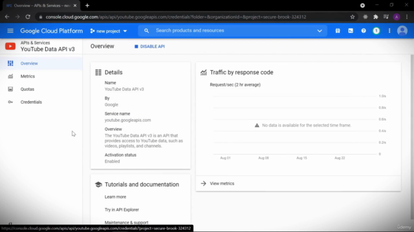
Task: Click the Credentials key icon in sidebar
Action: 10,102
